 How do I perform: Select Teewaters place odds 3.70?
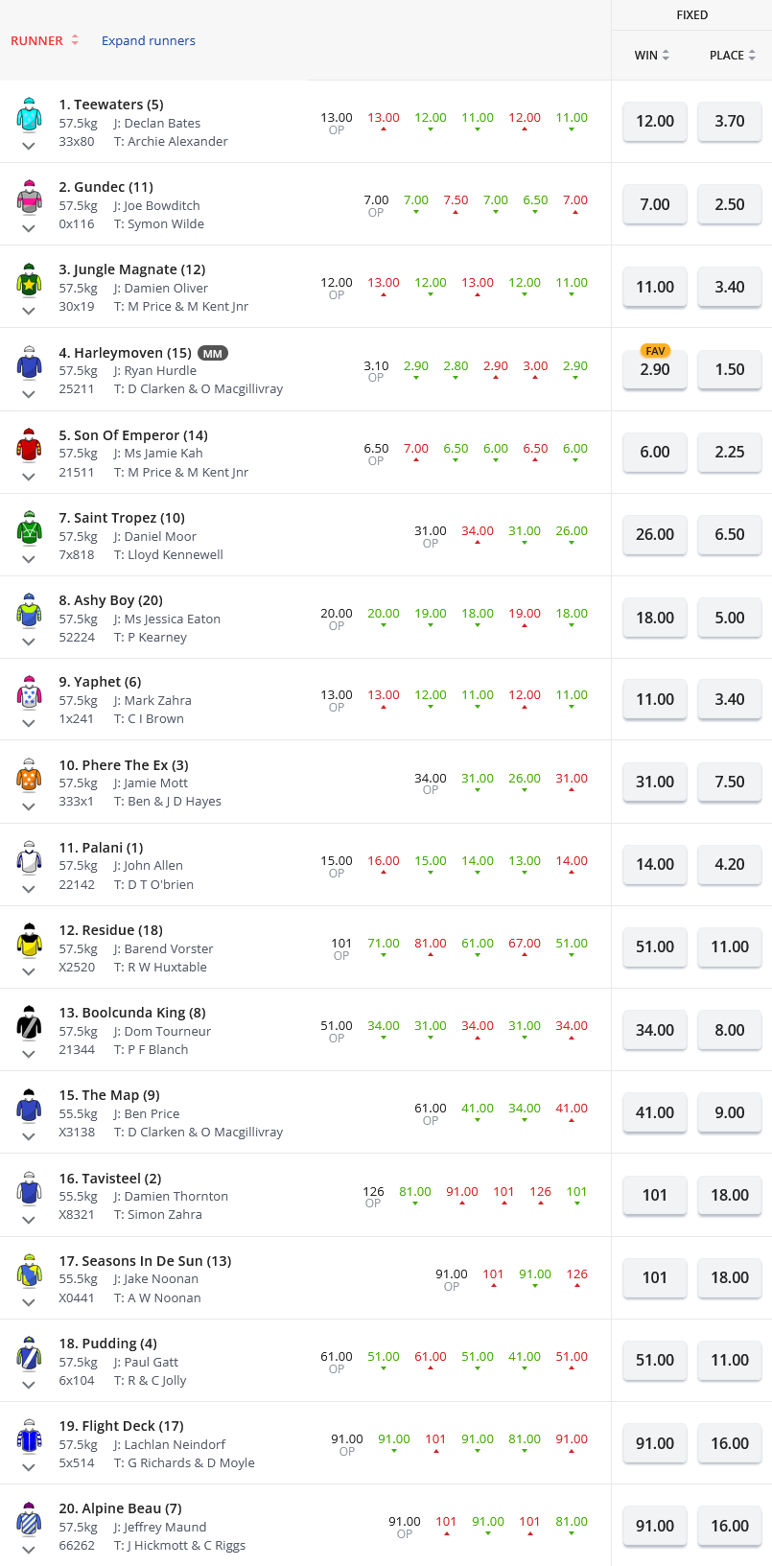pyautogui.click(x=730, y=122)
